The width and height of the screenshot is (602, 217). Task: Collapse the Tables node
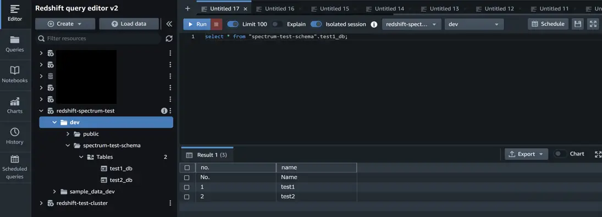(81, 157)
